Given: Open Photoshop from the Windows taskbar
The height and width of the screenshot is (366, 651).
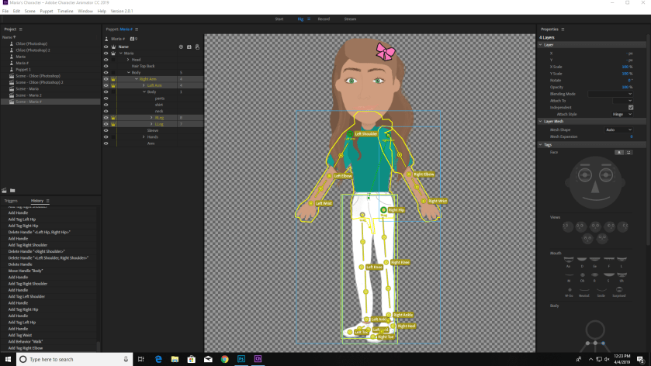Looking at the screenshot, I should pyautogui.click(x=241, y=360).
